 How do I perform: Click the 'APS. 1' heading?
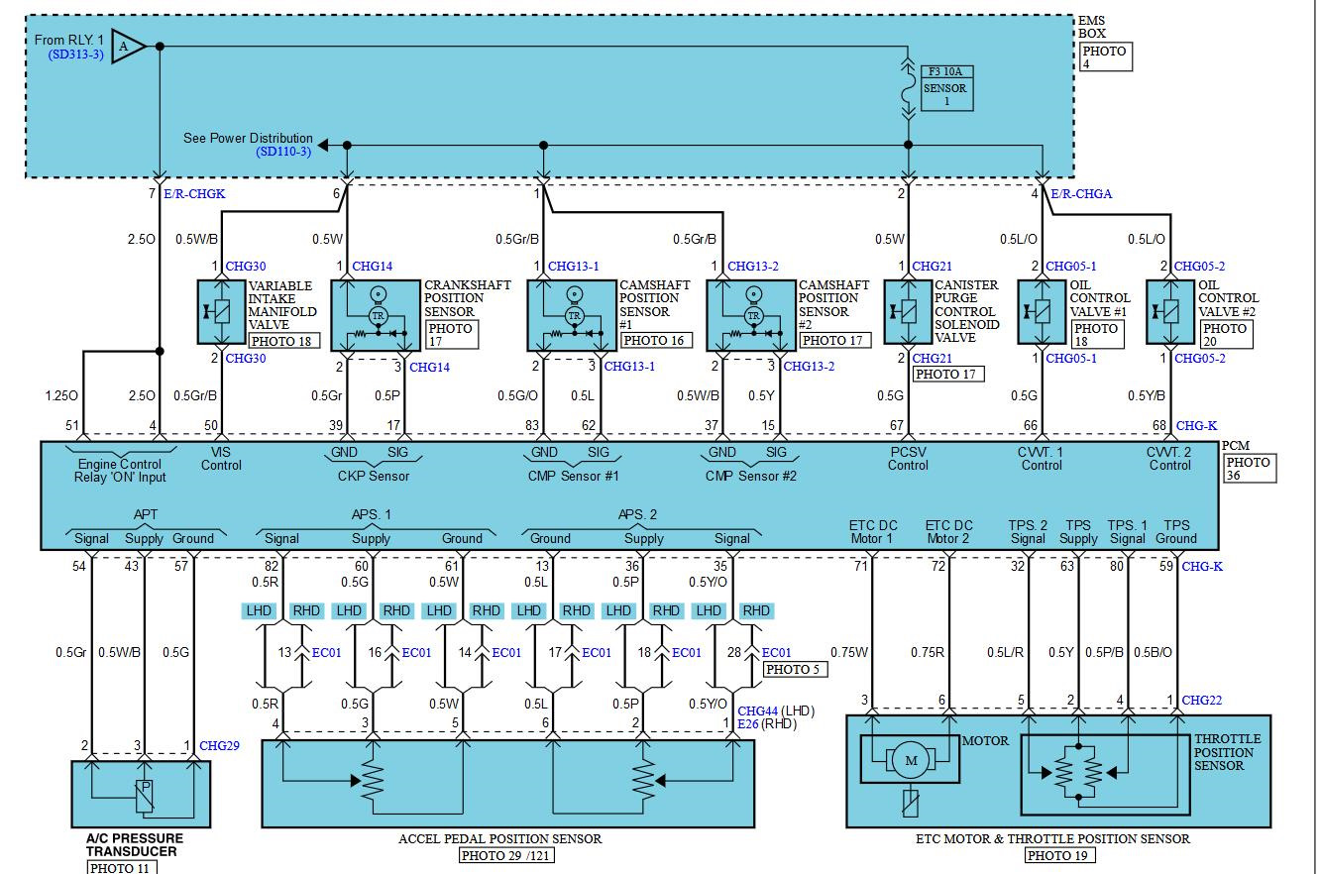coord(372,515)
